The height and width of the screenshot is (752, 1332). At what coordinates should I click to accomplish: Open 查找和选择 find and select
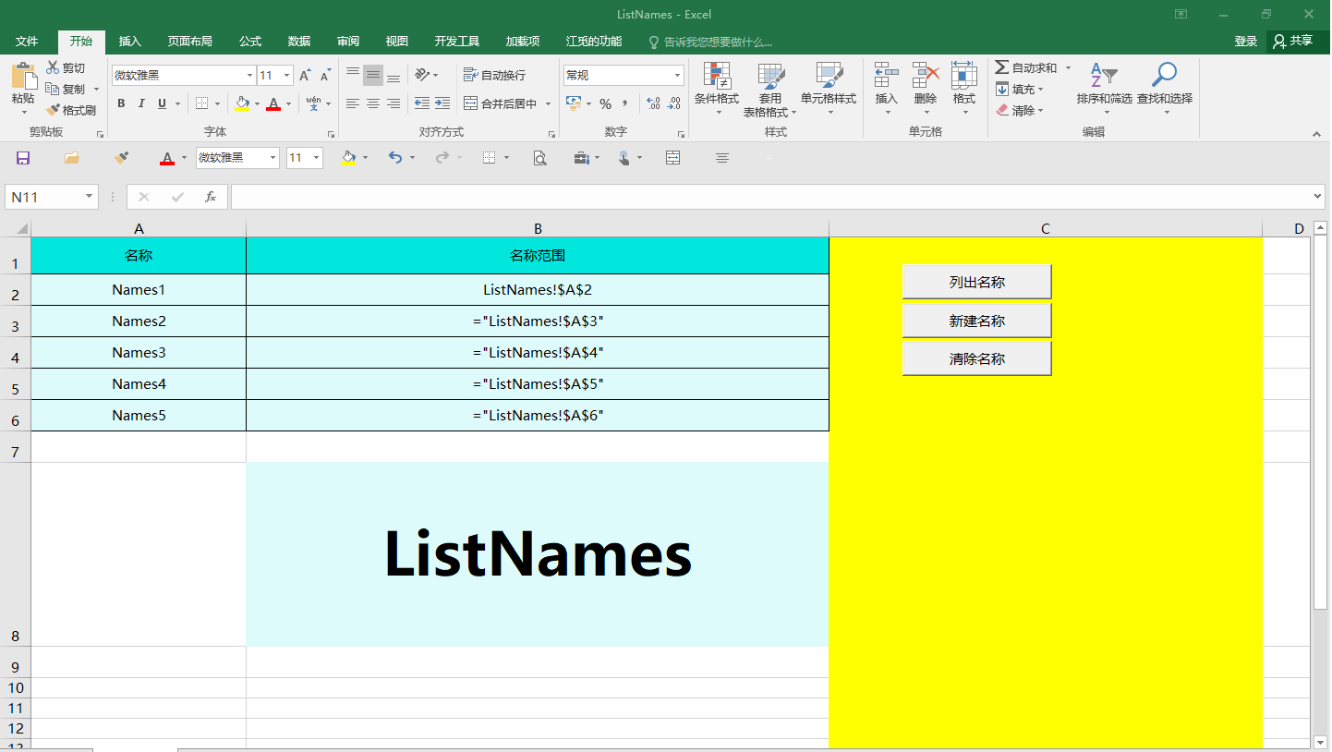coord(1164,90)
